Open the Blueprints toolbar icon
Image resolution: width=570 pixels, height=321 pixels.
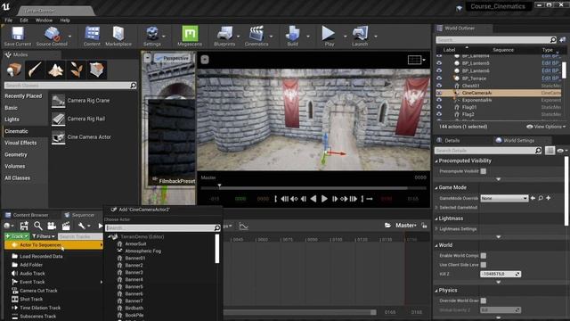[x=224, y=36]
